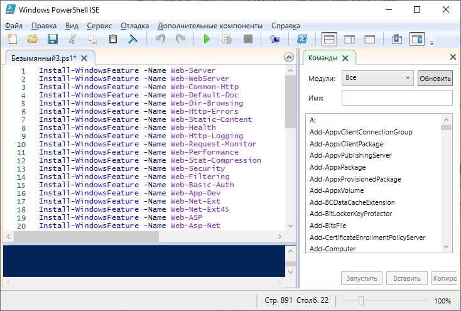461x311 pixels.
Task: Copy selection using the copy icon
Action: tap(92, 39)
